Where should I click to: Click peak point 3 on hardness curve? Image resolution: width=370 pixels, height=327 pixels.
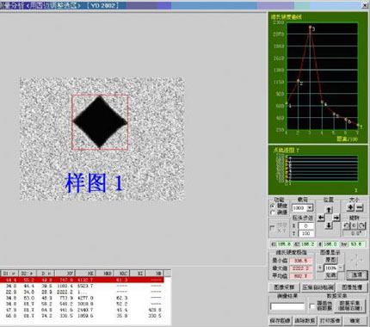pyautogui.click(x=310, y=27)
